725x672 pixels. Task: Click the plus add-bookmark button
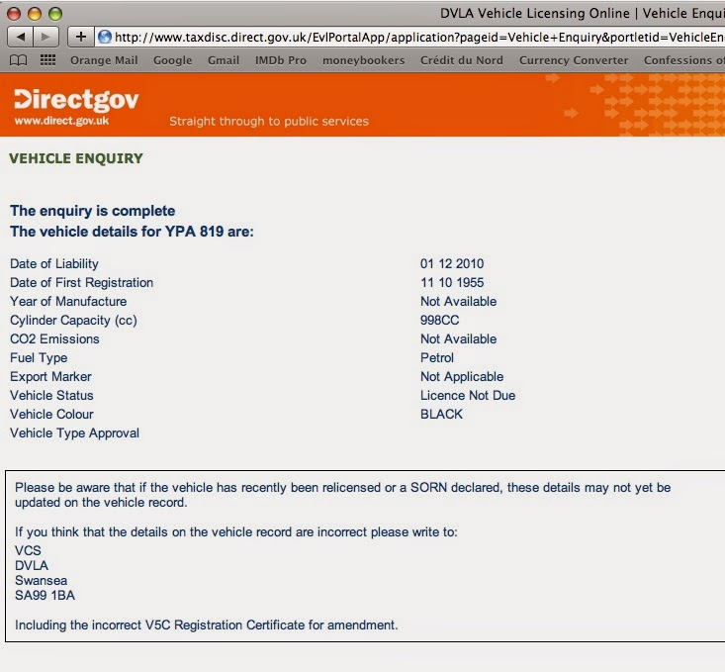81,37
